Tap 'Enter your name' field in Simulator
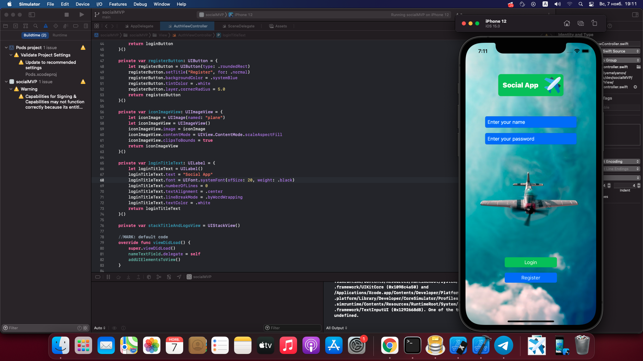This screenshot has width=643, height=361. pos(530,122)
